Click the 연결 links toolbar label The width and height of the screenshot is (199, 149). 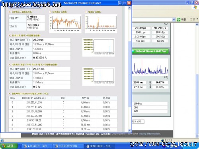pos(192,19)
